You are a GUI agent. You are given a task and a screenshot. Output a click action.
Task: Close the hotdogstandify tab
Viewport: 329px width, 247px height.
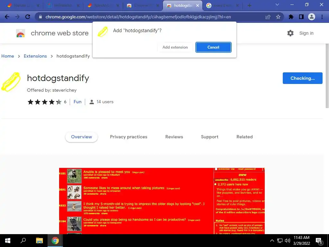(x=198, y=6)
